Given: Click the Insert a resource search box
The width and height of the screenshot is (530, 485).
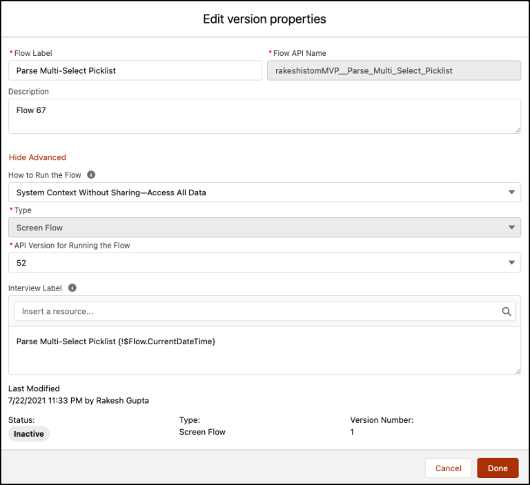Looking at the screenshot, I should tap(264, 311).
